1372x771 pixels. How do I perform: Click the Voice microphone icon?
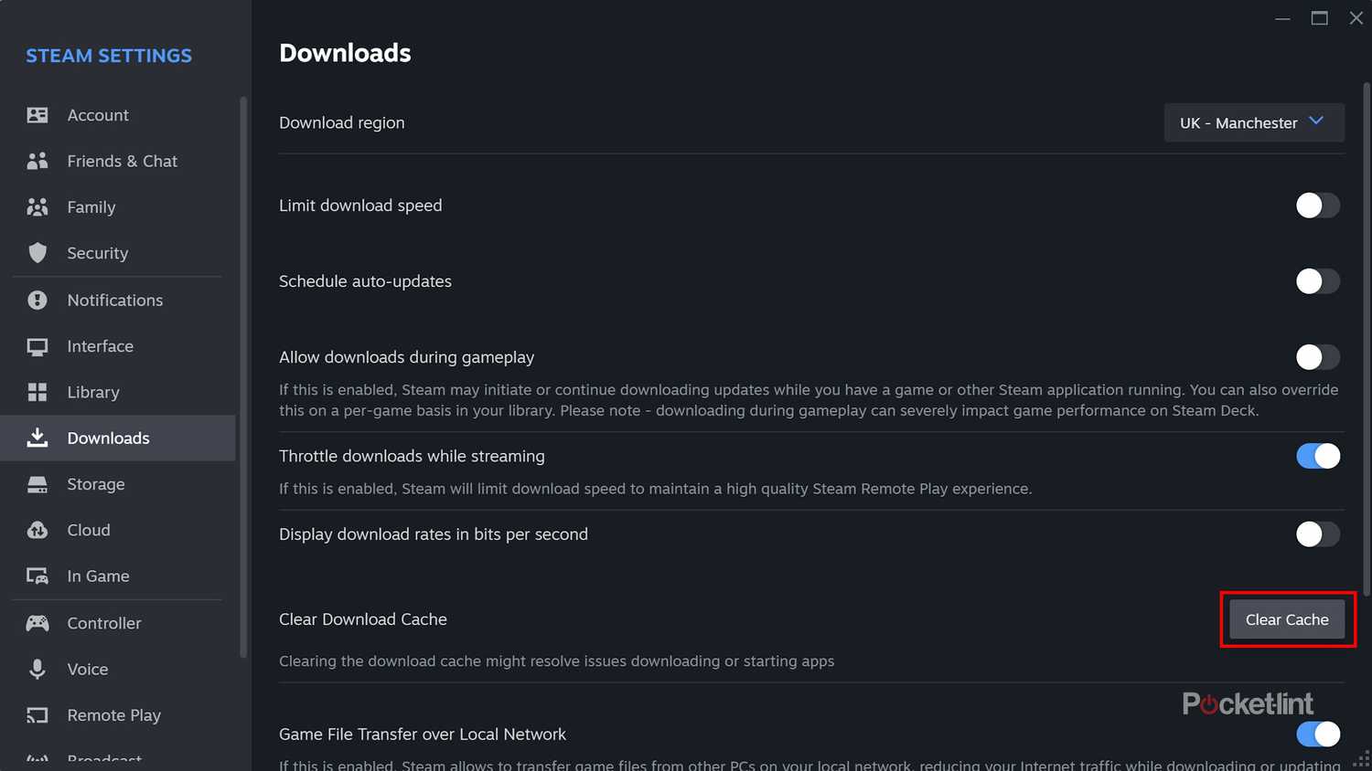tap(37, 669)
